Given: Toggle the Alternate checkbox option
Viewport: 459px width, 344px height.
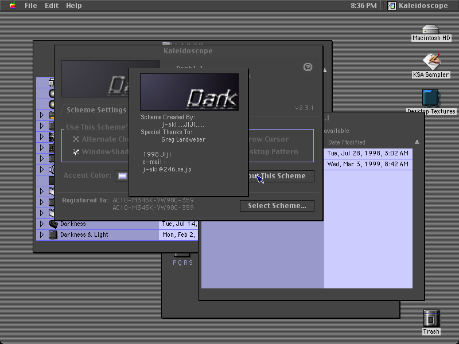Looking at the screenshot, I should click(x=76, y=139).
